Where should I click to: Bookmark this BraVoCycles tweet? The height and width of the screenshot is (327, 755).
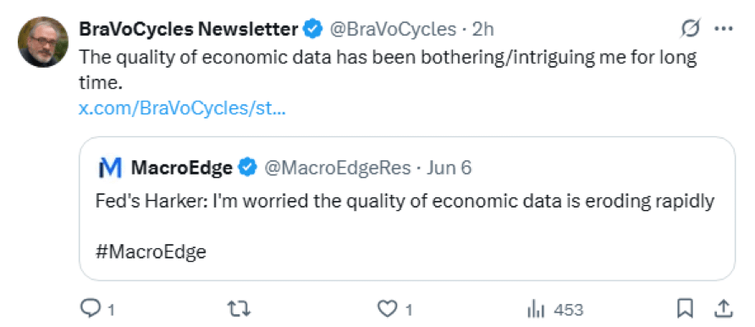click(x=685, y=309)
